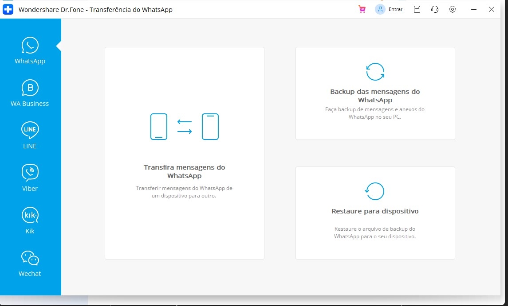
Task: Select the Kik icon in sidebar
Action: [30, 215]
